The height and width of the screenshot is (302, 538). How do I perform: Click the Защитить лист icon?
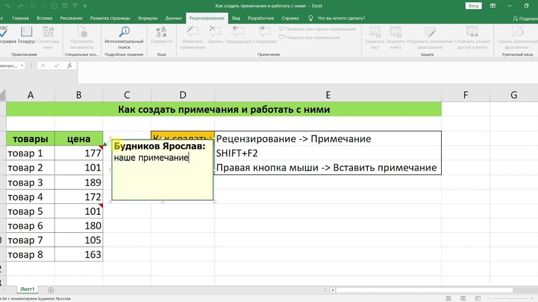point(375,32)
